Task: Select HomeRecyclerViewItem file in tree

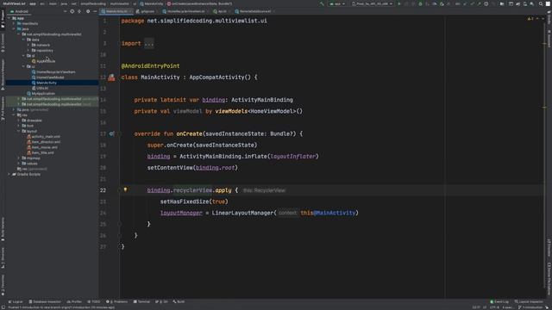Action: click(x=53, y=72)
